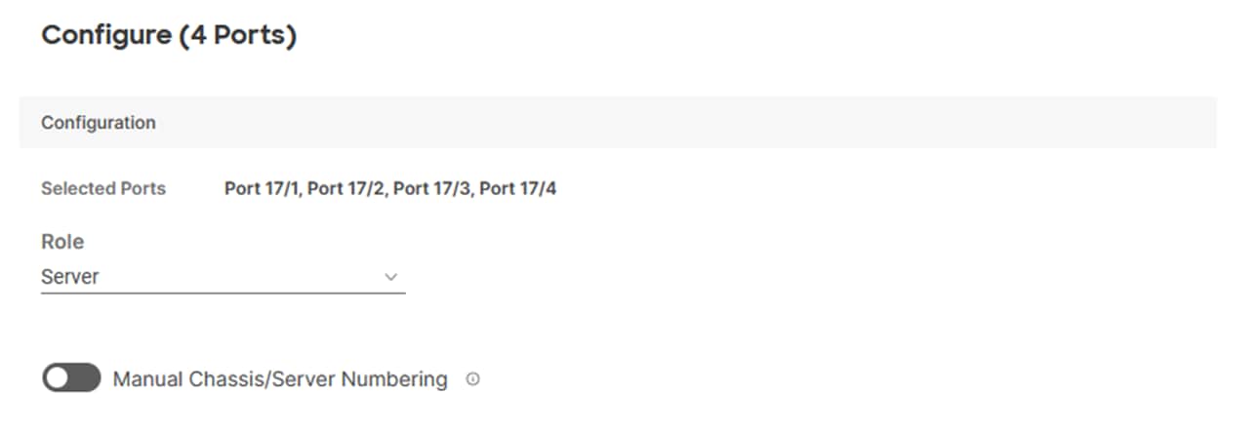
Task: Click the gray Configuration banner's empty area
Action: [683, 123]
